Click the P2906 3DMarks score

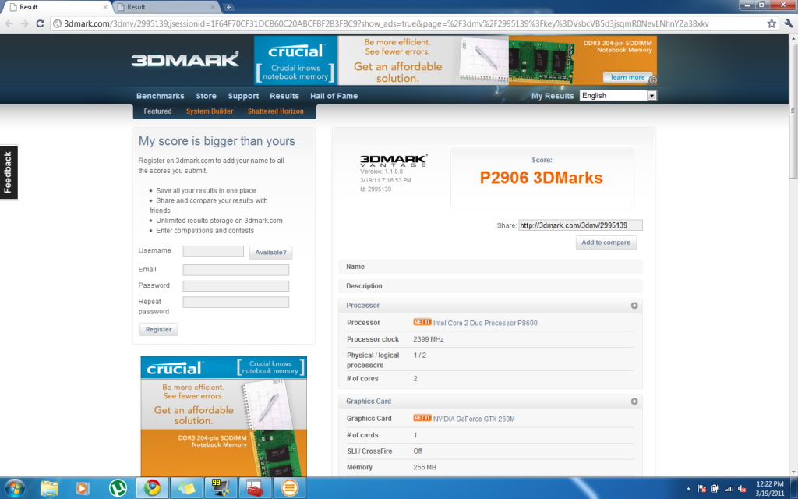tap(541, 178)
